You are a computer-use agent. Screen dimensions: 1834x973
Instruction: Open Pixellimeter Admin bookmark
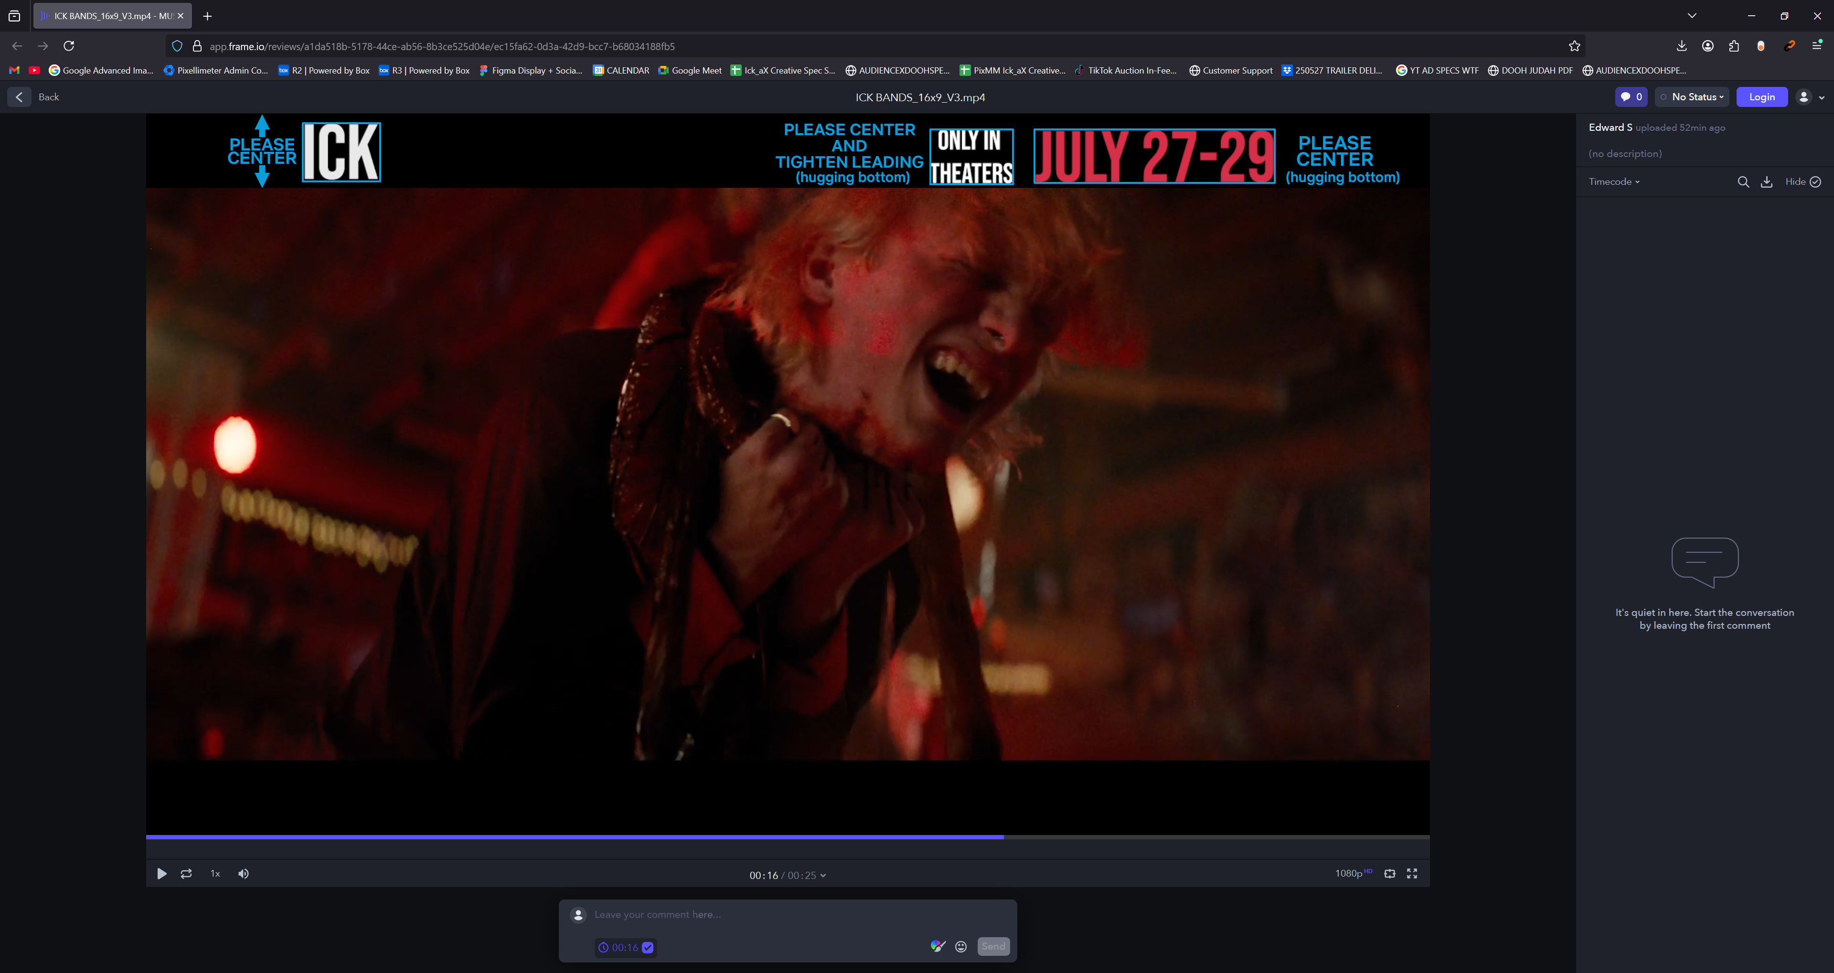coord(216,71)
